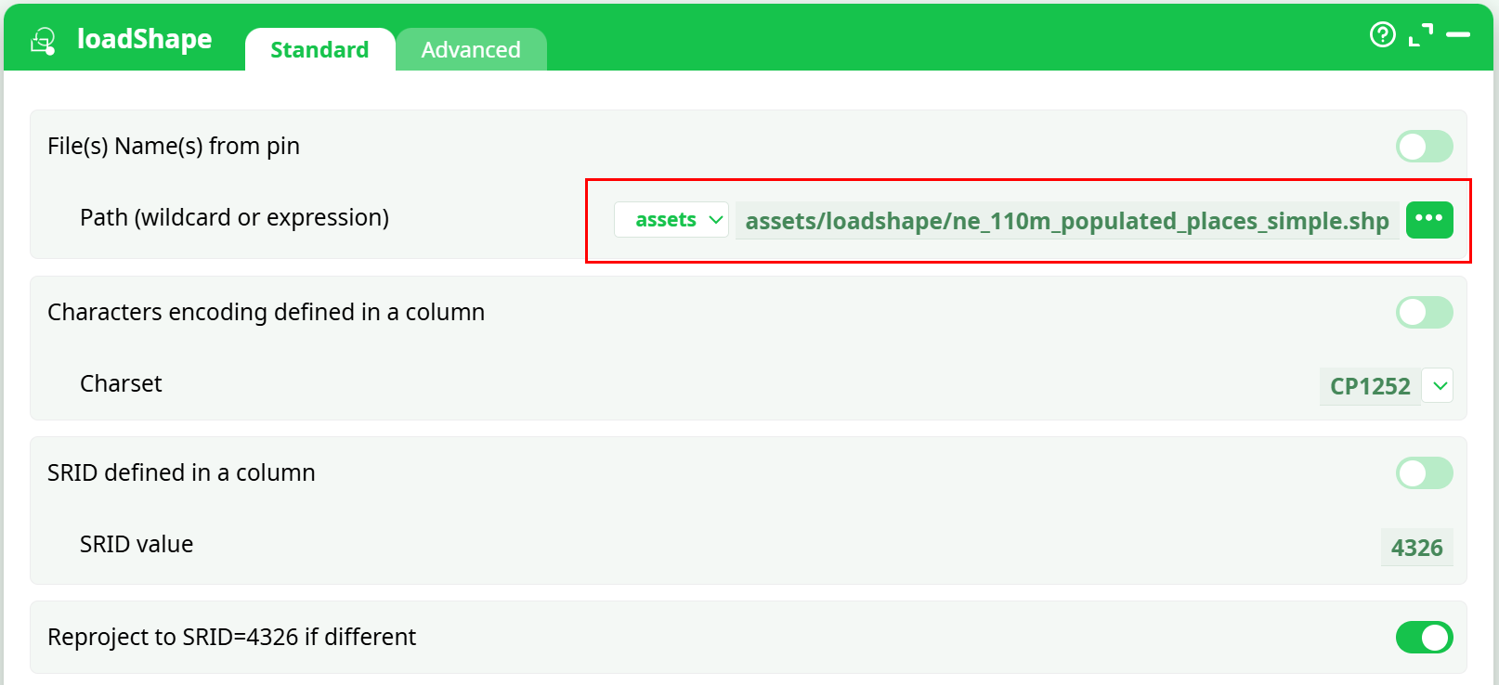
Task: Switch to the Advanced tab
Action: pos(471,49)
